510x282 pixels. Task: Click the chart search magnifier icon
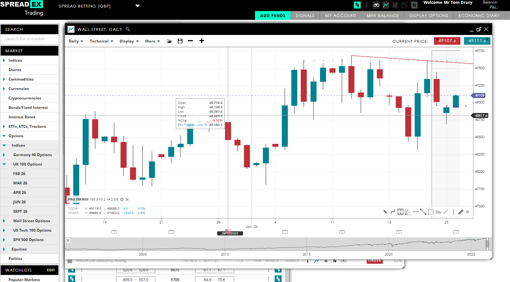(x=128, y=29)
